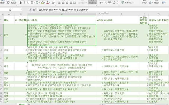Screen dimensions: 169x105
Task: Select the cell containing 四川
Action: [9, 79]
